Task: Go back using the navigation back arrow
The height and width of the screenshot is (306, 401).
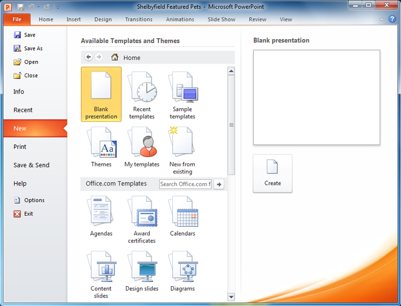Action: click(x=88, y=57)
